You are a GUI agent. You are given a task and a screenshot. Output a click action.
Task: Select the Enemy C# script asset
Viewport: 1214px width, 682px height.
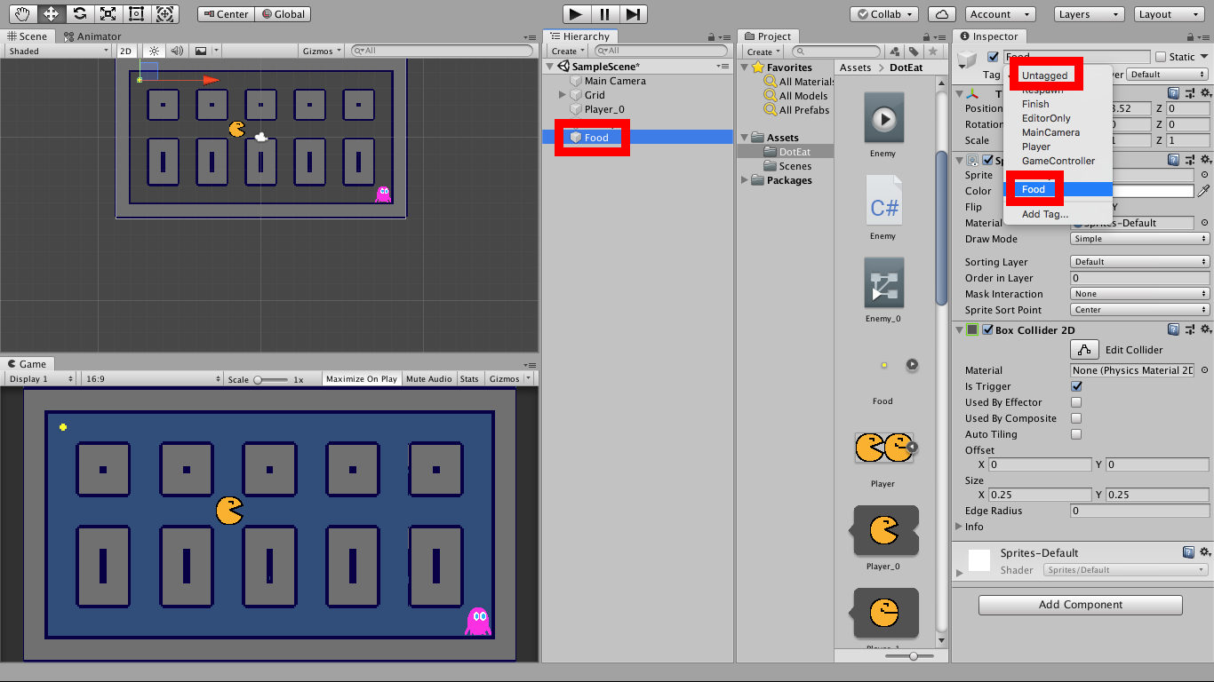coord(883,201)
